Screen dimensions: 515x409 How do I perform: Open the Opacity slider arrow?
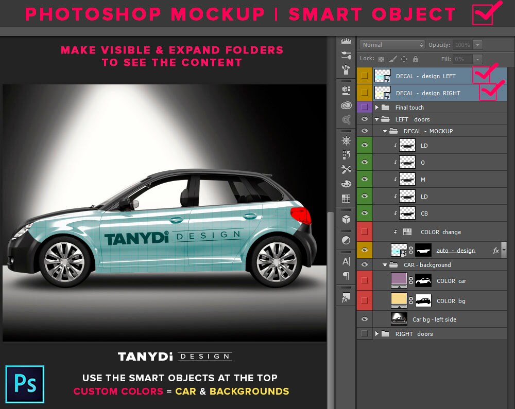tap(477, 45)
